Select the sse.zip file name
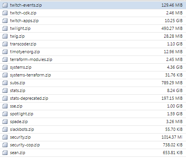This screenshot has width=186, height=158. click(x=16, y=106)
